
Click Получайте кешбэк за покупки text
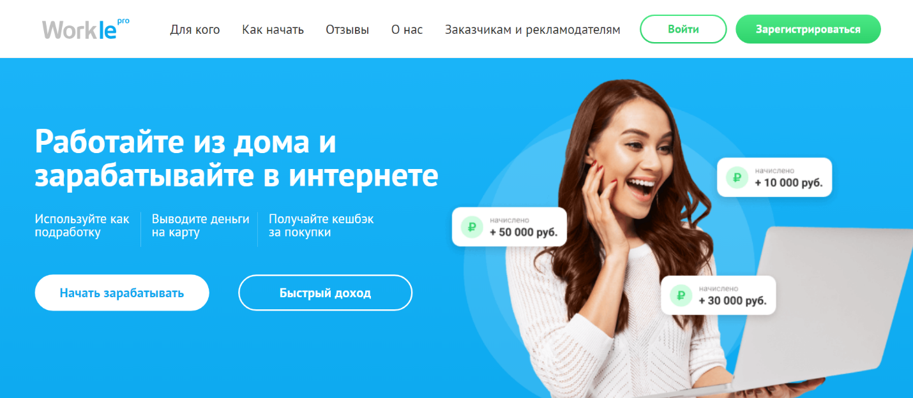point(321,225)
